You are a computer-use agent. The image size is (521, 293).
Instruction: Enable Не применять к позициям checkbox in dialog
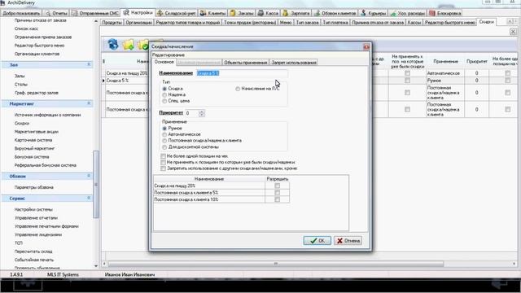[x=163, y=162]
